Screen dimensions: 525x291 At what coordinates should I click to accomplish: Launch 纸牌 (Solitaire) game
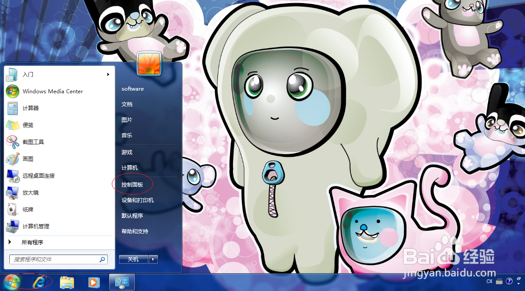(59, 210)
